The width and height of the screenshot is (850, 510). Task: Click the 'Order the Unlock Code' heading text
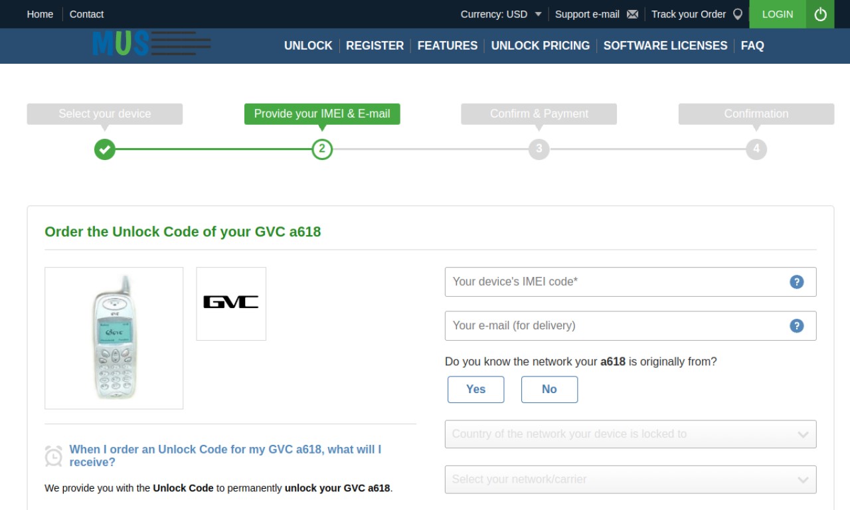coord(183,232)
